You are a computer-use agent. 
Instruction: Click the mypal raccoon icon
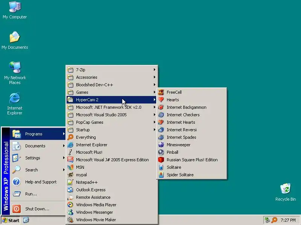70,175
